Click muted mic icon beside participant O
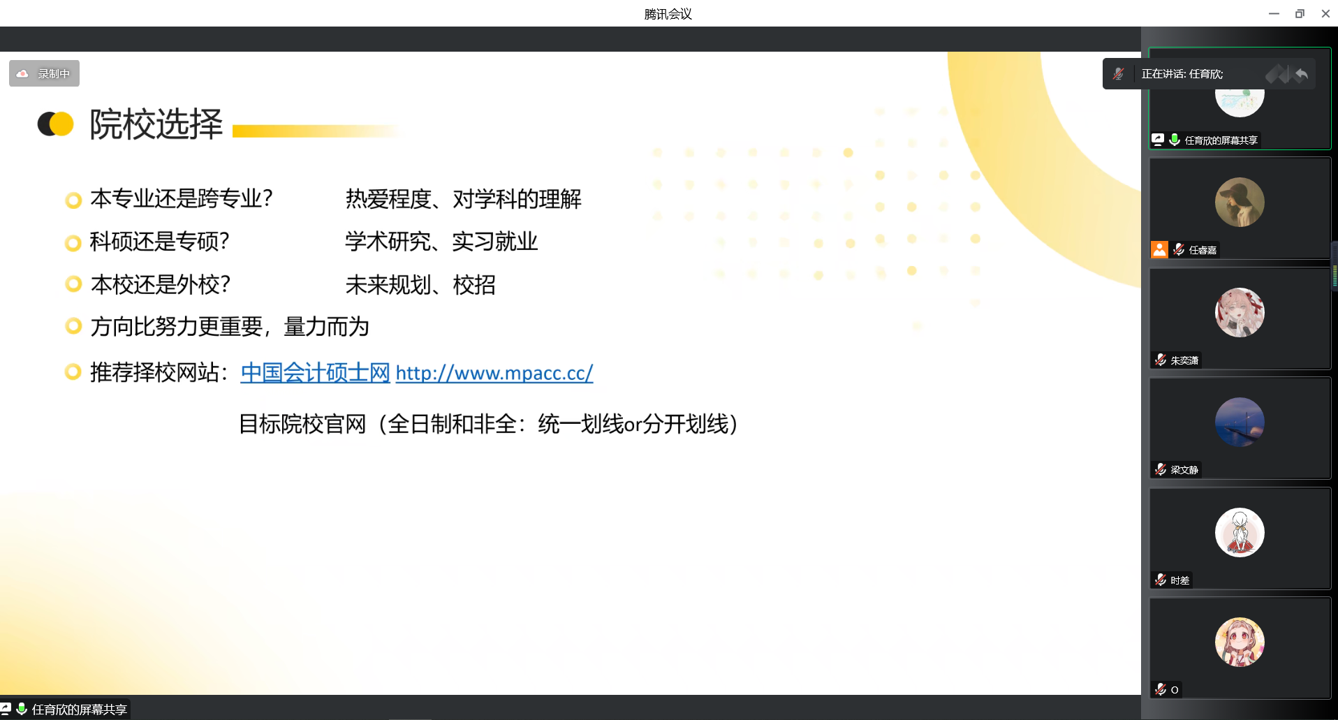1338x720 pixels. click(1161, 689)
